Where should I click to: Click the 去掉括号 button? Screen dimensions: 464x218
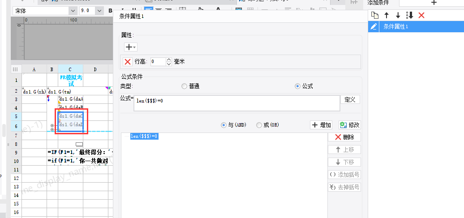(344, 187)
